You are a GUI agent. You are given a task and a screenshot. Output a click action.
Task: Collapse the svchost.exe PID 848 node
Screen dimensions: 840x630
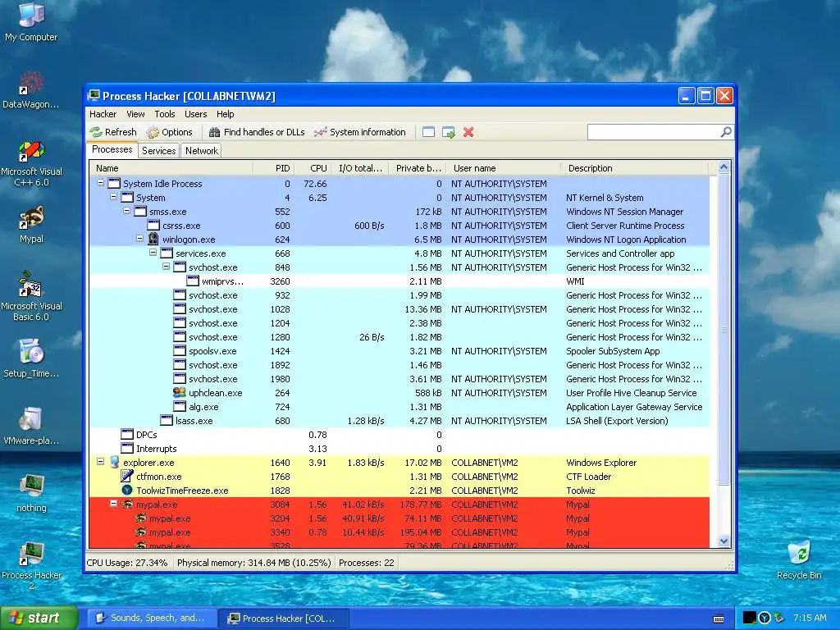(x=166, y=267)
